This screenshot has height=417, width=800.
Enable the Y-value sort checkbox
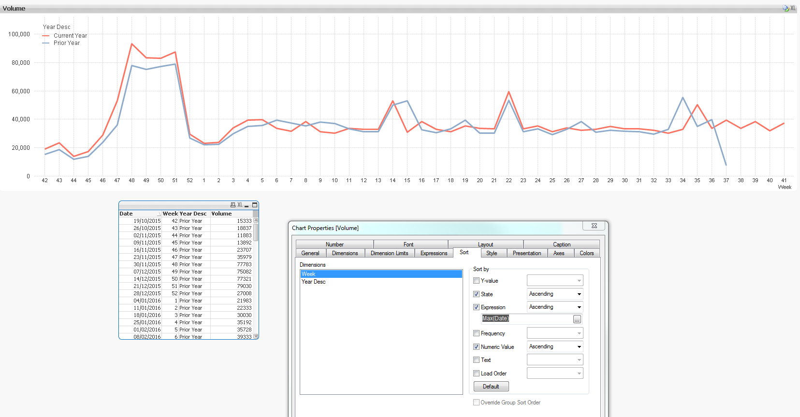(x=477, y=281)
